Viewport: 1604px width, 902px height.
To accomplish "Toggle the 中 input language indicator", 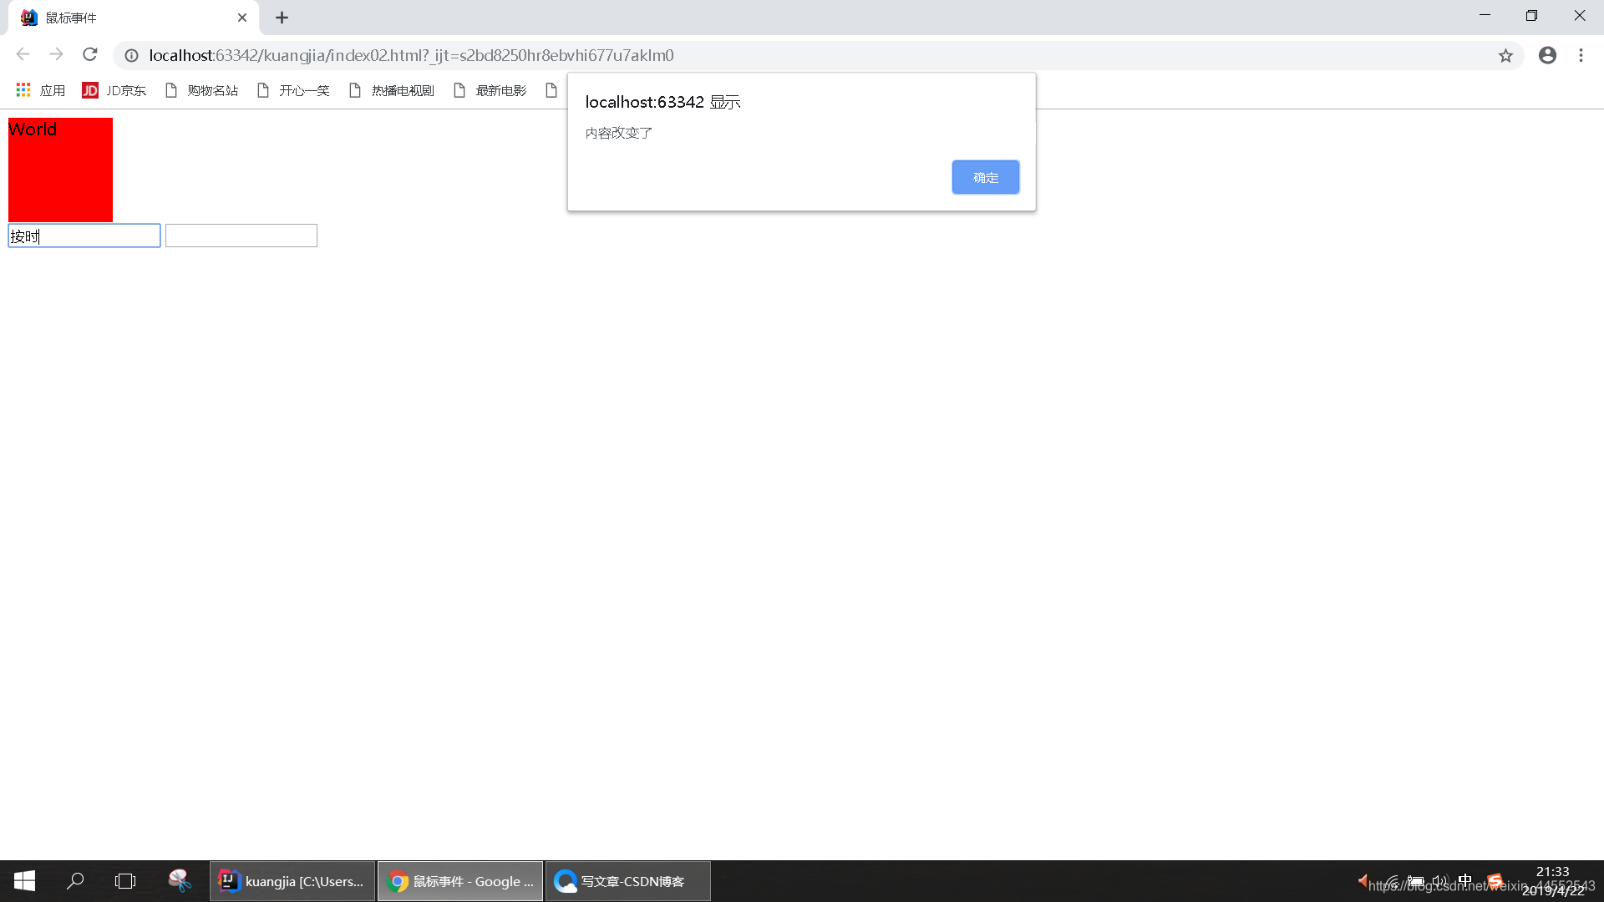I will [1466, 880].
